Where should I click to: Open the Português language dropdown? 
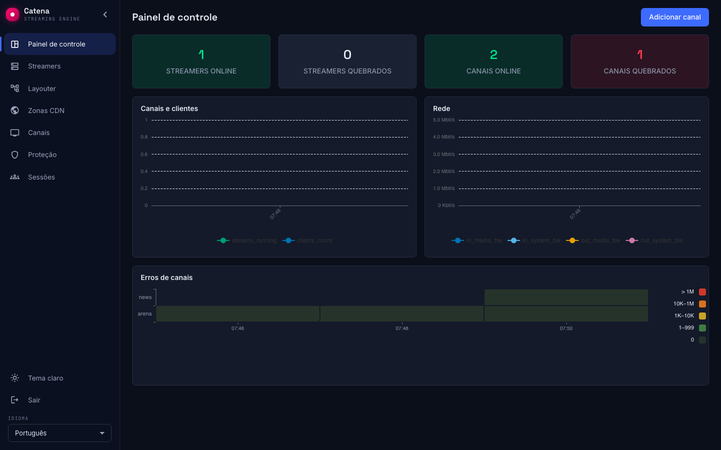click(x=60, y=433)
